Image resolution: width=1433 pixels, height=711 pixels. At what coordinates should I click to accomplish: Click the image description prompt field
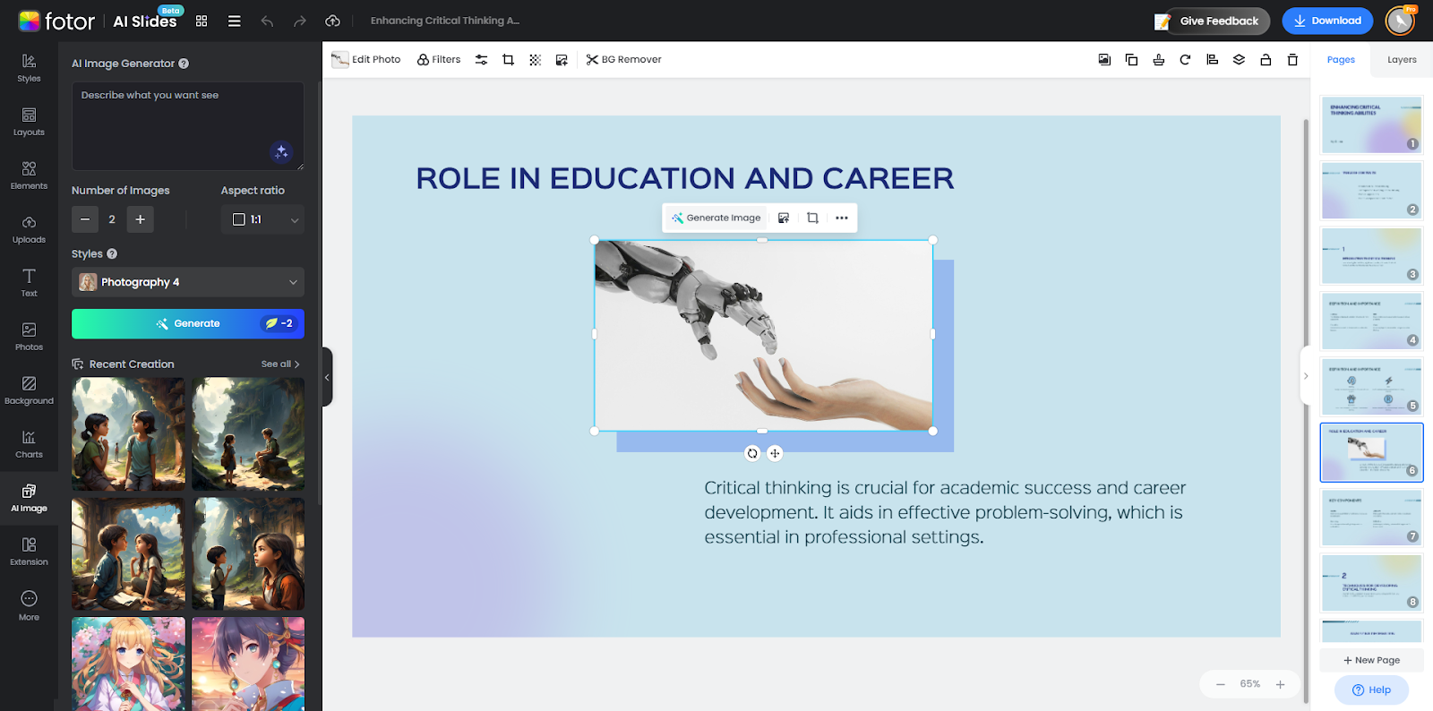[188, 126]
